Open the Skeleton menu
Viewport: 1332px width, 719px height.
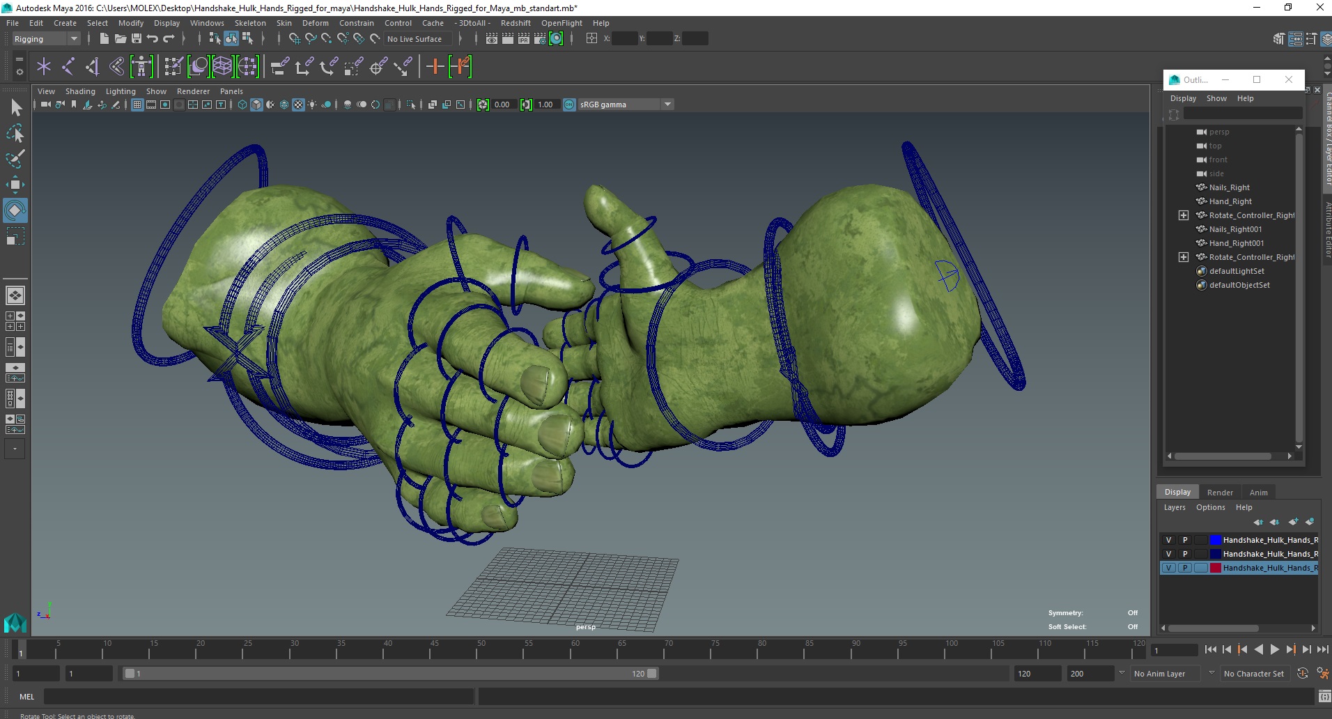pos(250,23)
